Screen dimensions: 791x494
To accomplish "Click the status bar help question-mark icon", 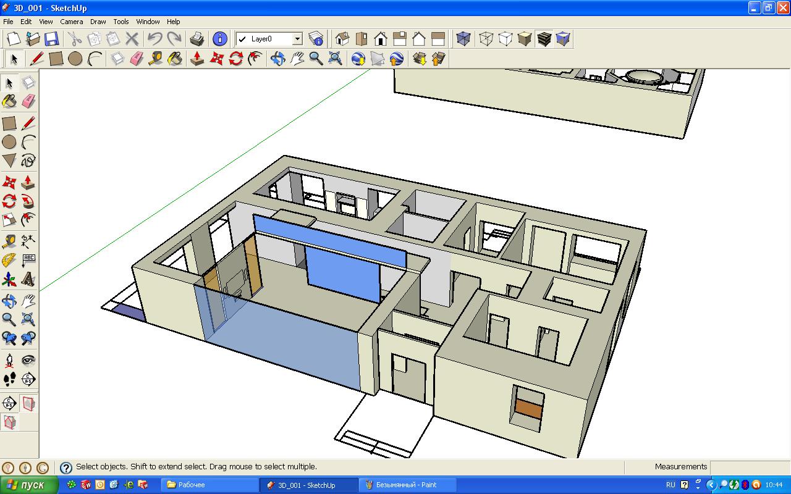I will tap(66, 467).
